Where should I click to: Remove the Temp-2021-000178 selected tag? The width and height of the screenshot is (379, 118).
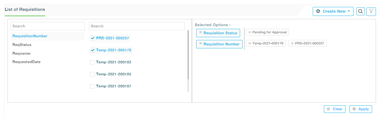pyautogui.click(x=250, y=44)
